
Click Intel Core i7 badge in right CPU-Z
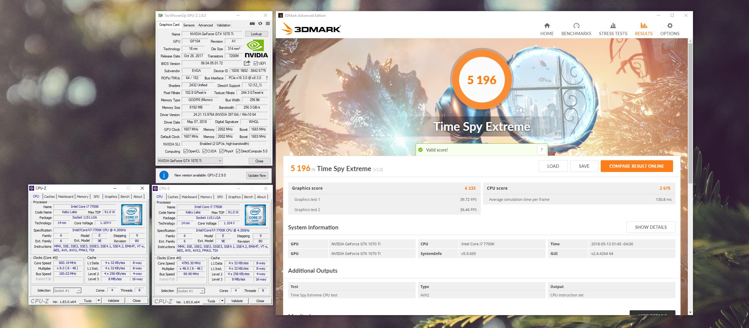[255, 215]
